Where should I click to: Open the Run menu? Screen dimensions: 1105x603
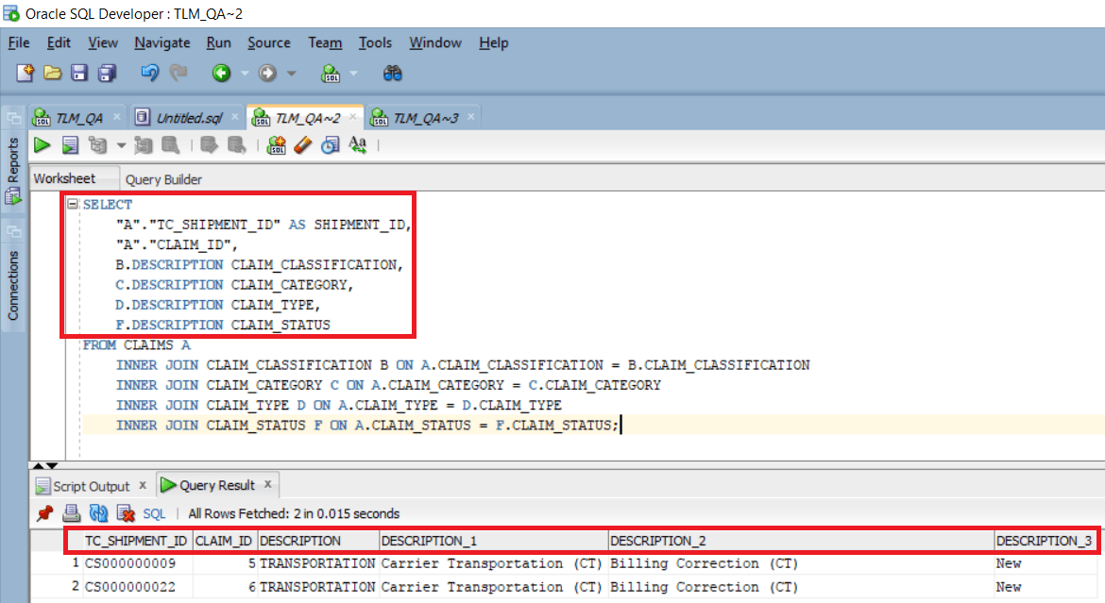(x=218, y=43)
